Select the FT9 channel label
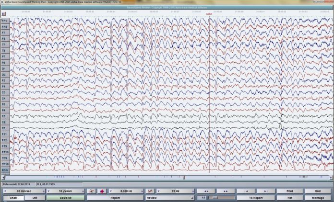334x202 pixels. pos(5,146)
